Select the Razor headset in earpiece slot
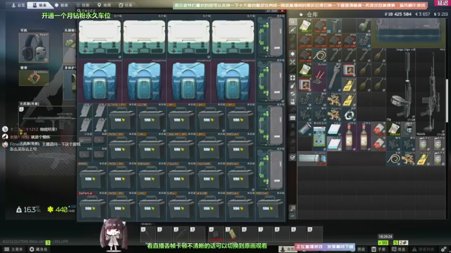Image resolution: width=451 pixels, height=253 pixels. pos(34,47)
